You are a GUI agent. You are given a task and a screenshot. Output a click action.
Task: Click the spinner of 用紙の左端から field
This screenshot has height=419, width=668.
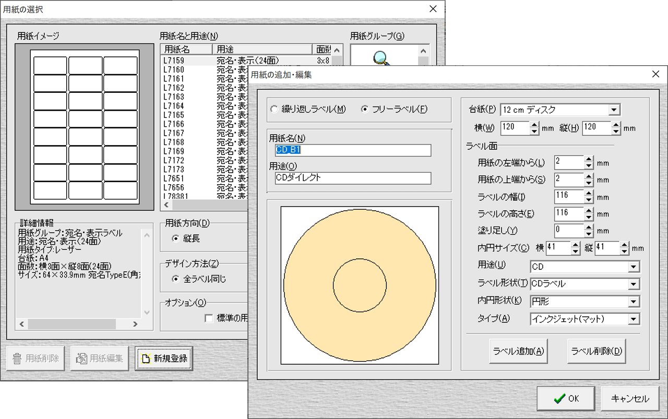pos(589,162)
